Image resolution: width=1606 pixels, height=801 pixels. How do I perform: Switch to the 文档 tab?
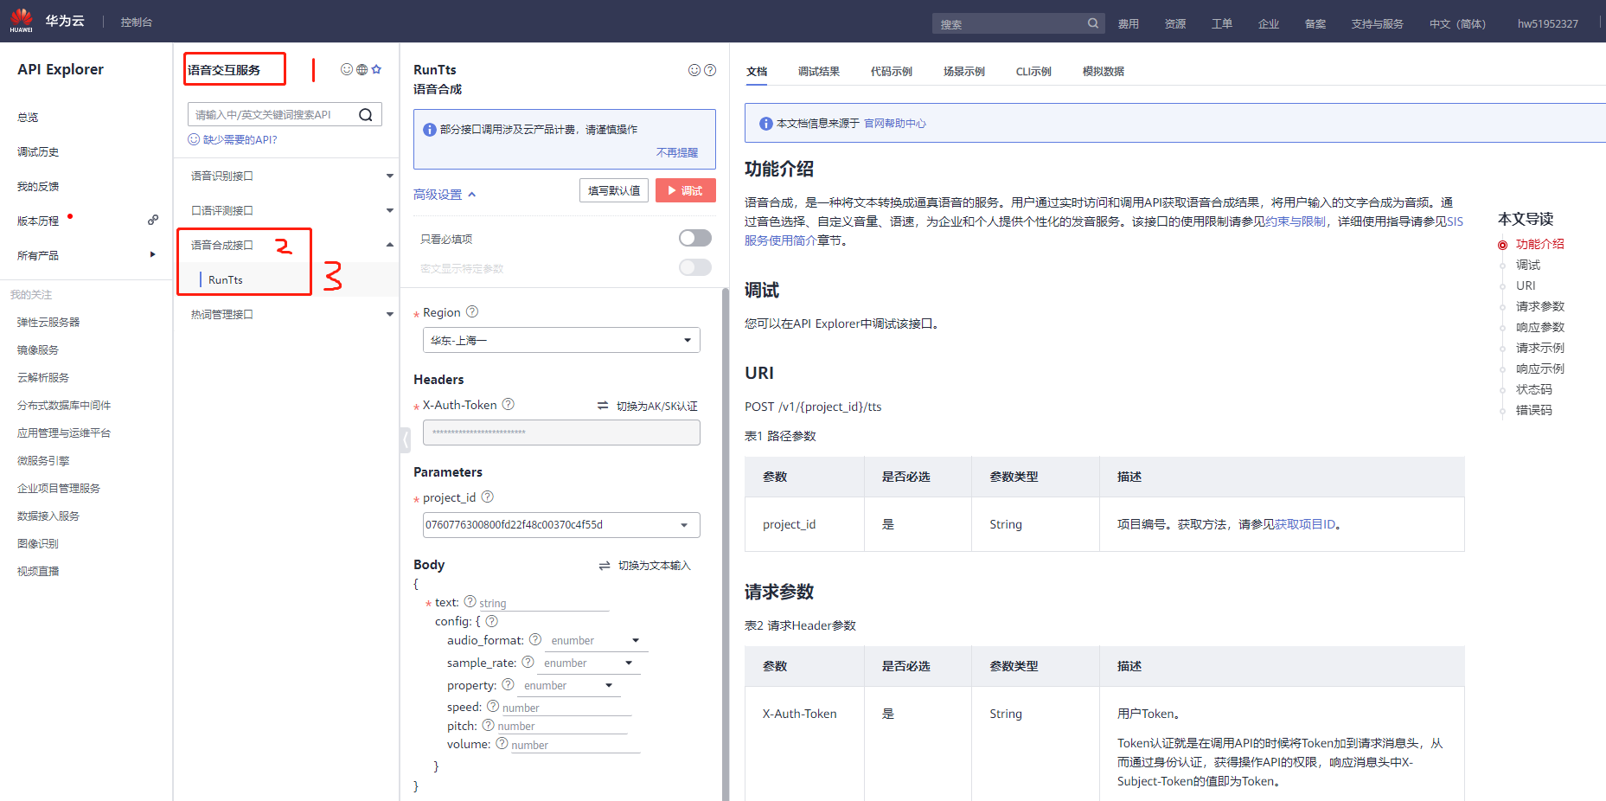click(x=757, y=72)
